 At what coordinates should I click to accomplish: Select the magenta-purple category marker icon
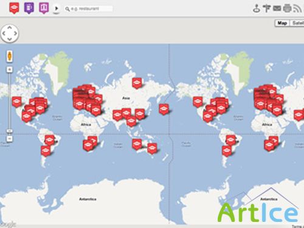point(44,8)
